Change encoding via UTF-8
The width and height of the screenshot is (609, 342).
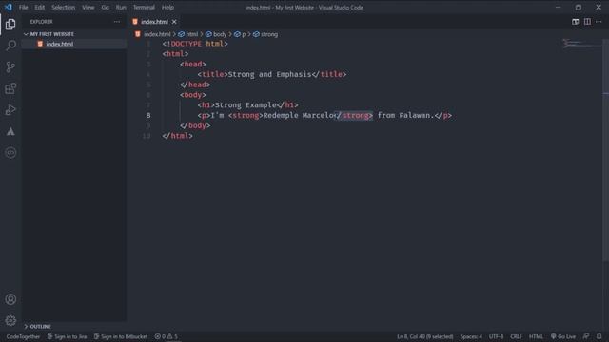pyautogui.click(x=496, y=336)
